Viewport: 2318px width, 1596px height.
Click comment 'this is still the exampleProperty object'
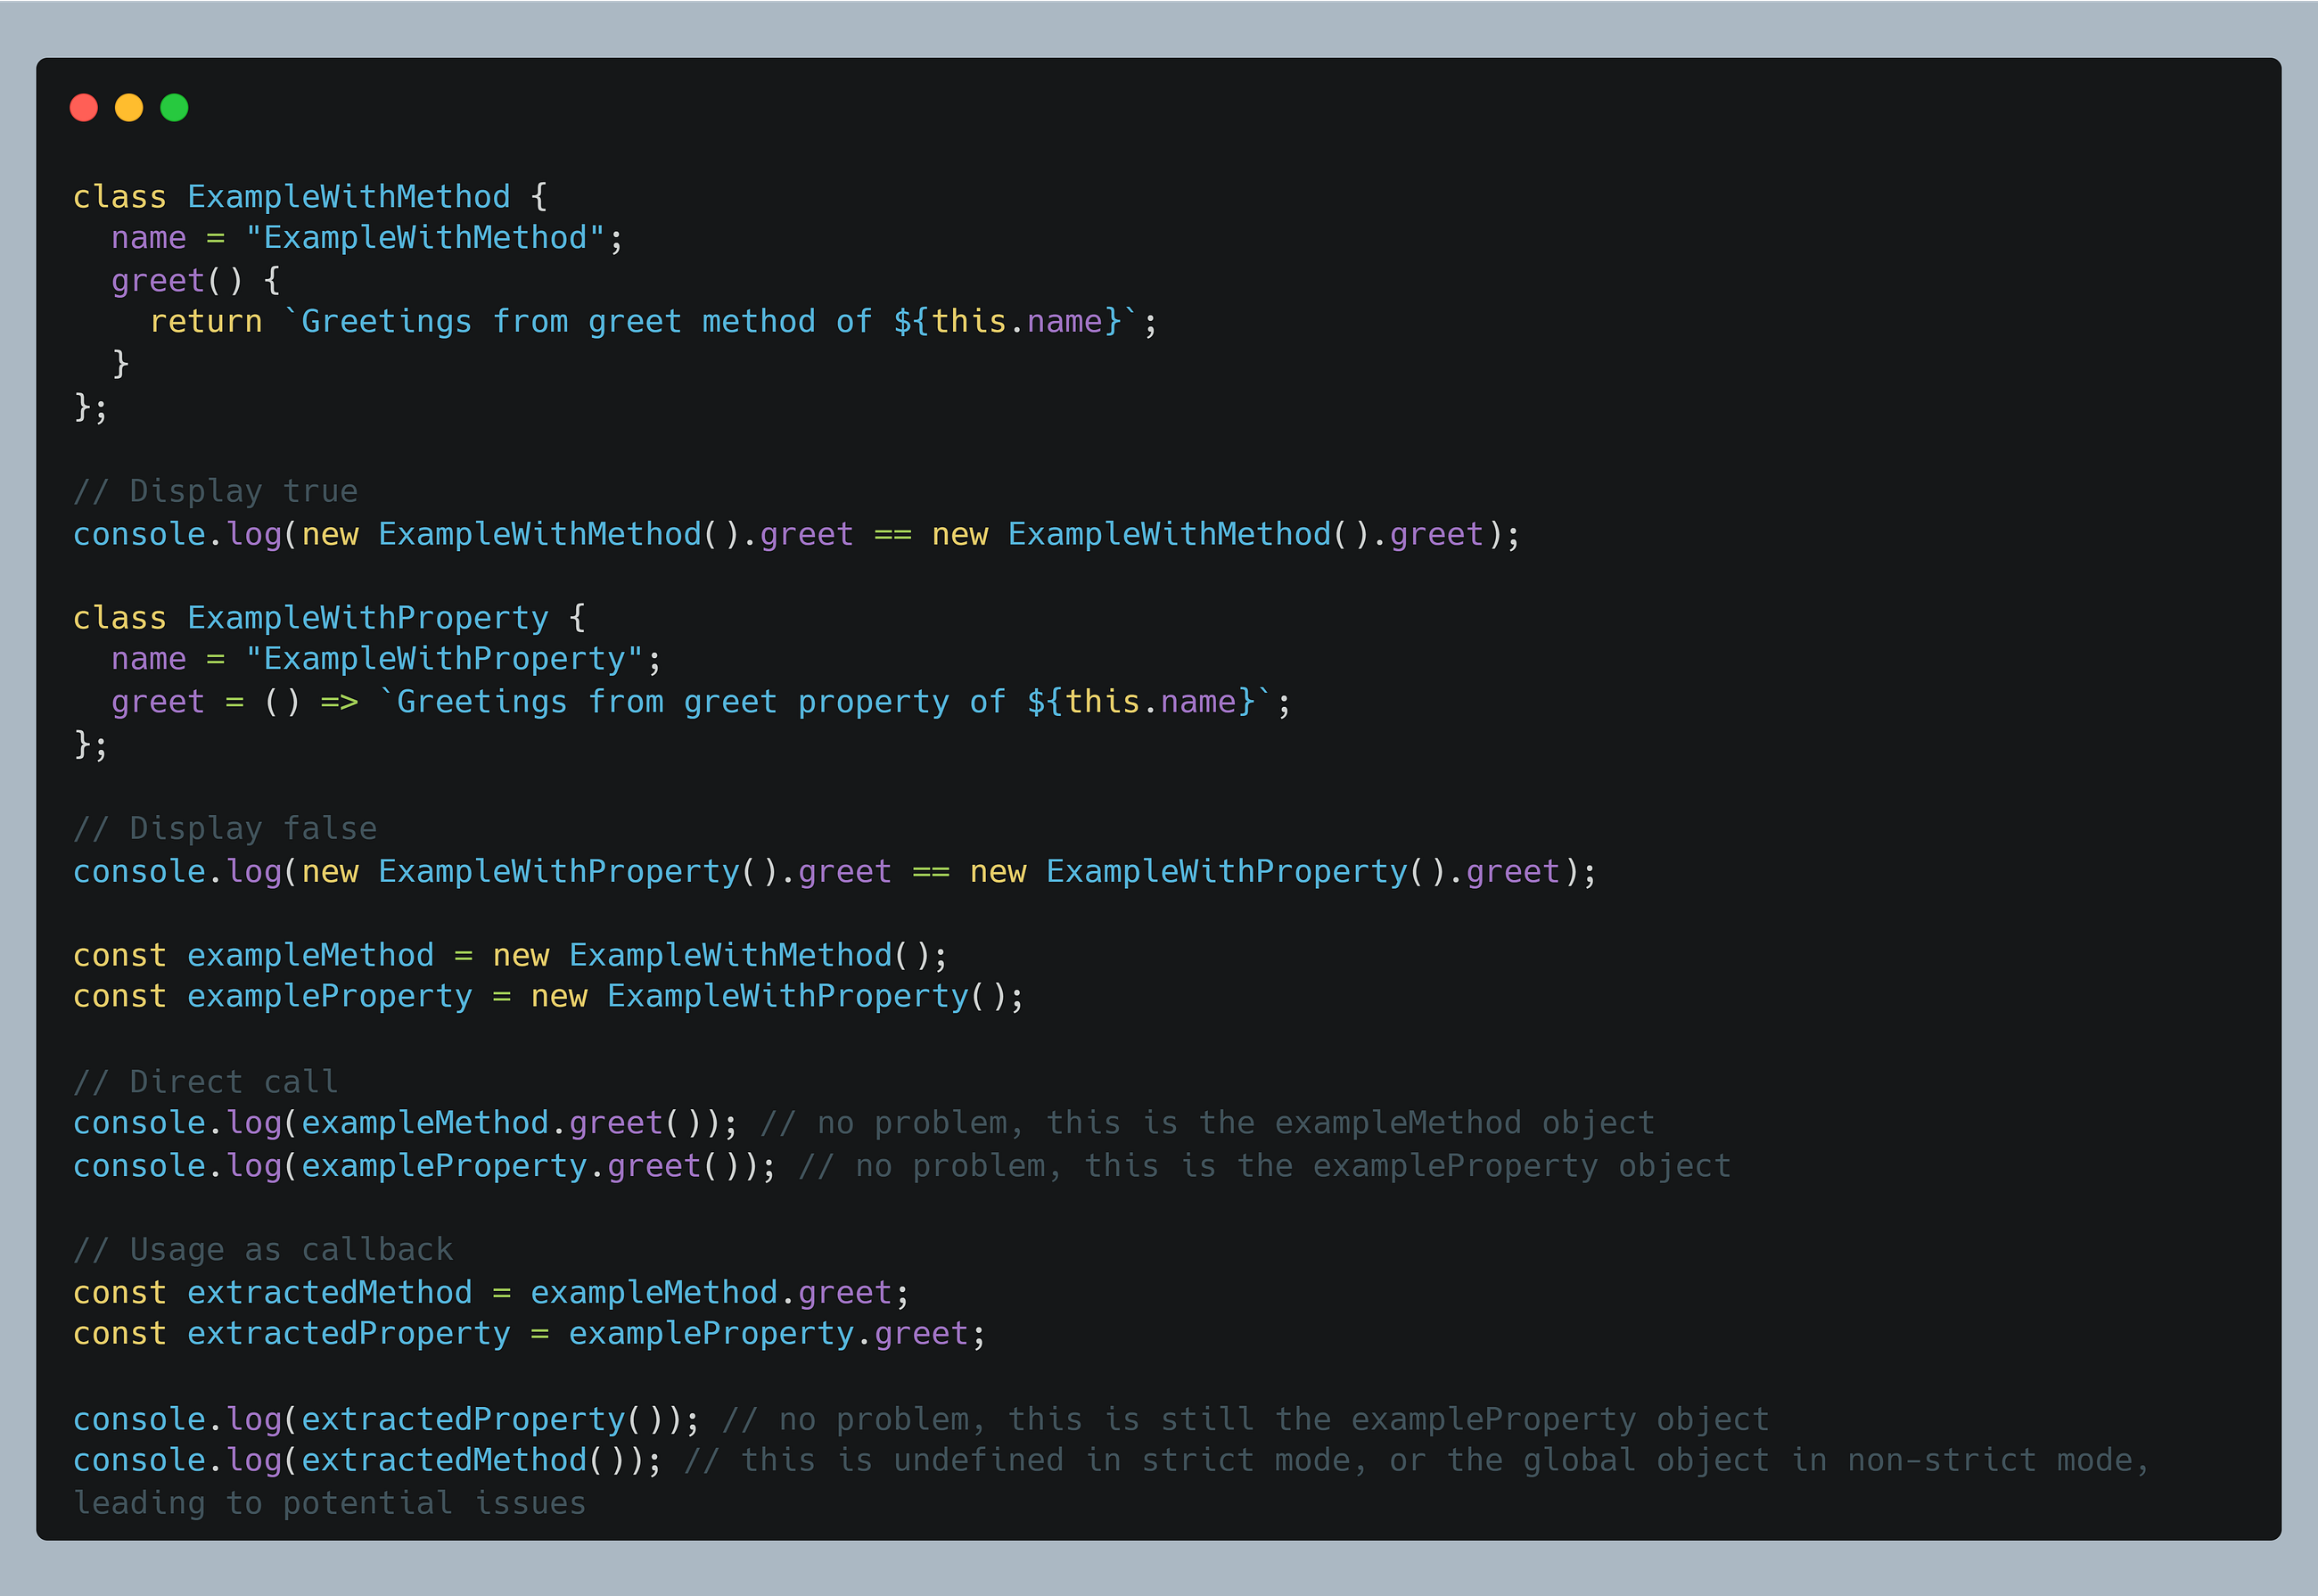1388,1419
